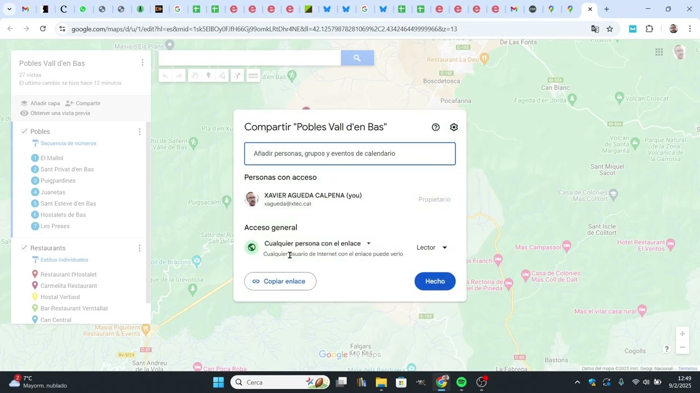Open map options three-dot menu
Image resolution: width=700 pixels, height=393 pixels.
pyautogui.click(x=142, y=63)
